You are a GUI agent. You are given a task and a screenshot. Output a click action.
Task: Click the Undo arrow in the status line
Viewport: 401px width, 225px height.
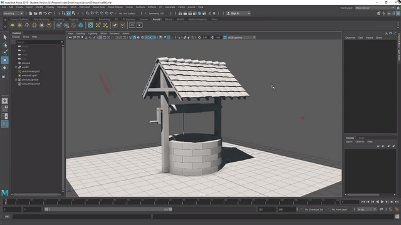click(x=45, y=13)
